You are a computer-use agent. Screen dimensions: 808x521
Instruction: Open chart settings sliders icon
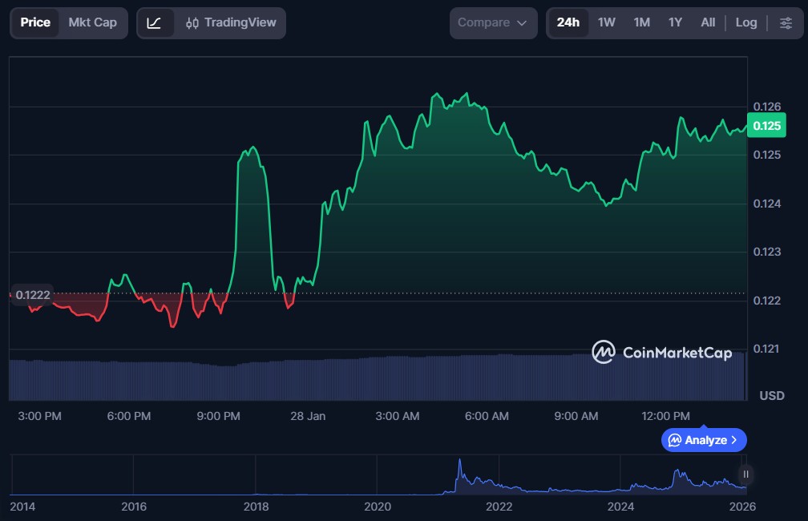click(x=786, y=22)
